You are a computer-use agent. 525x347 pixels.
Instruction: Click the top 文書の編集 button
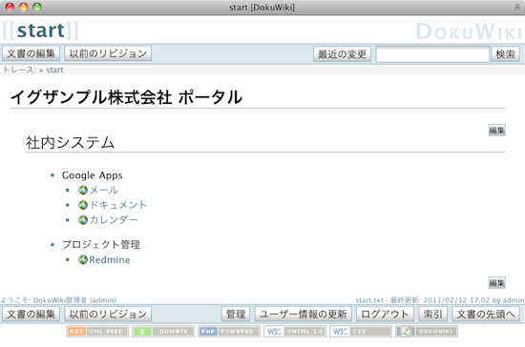(31, 53)
